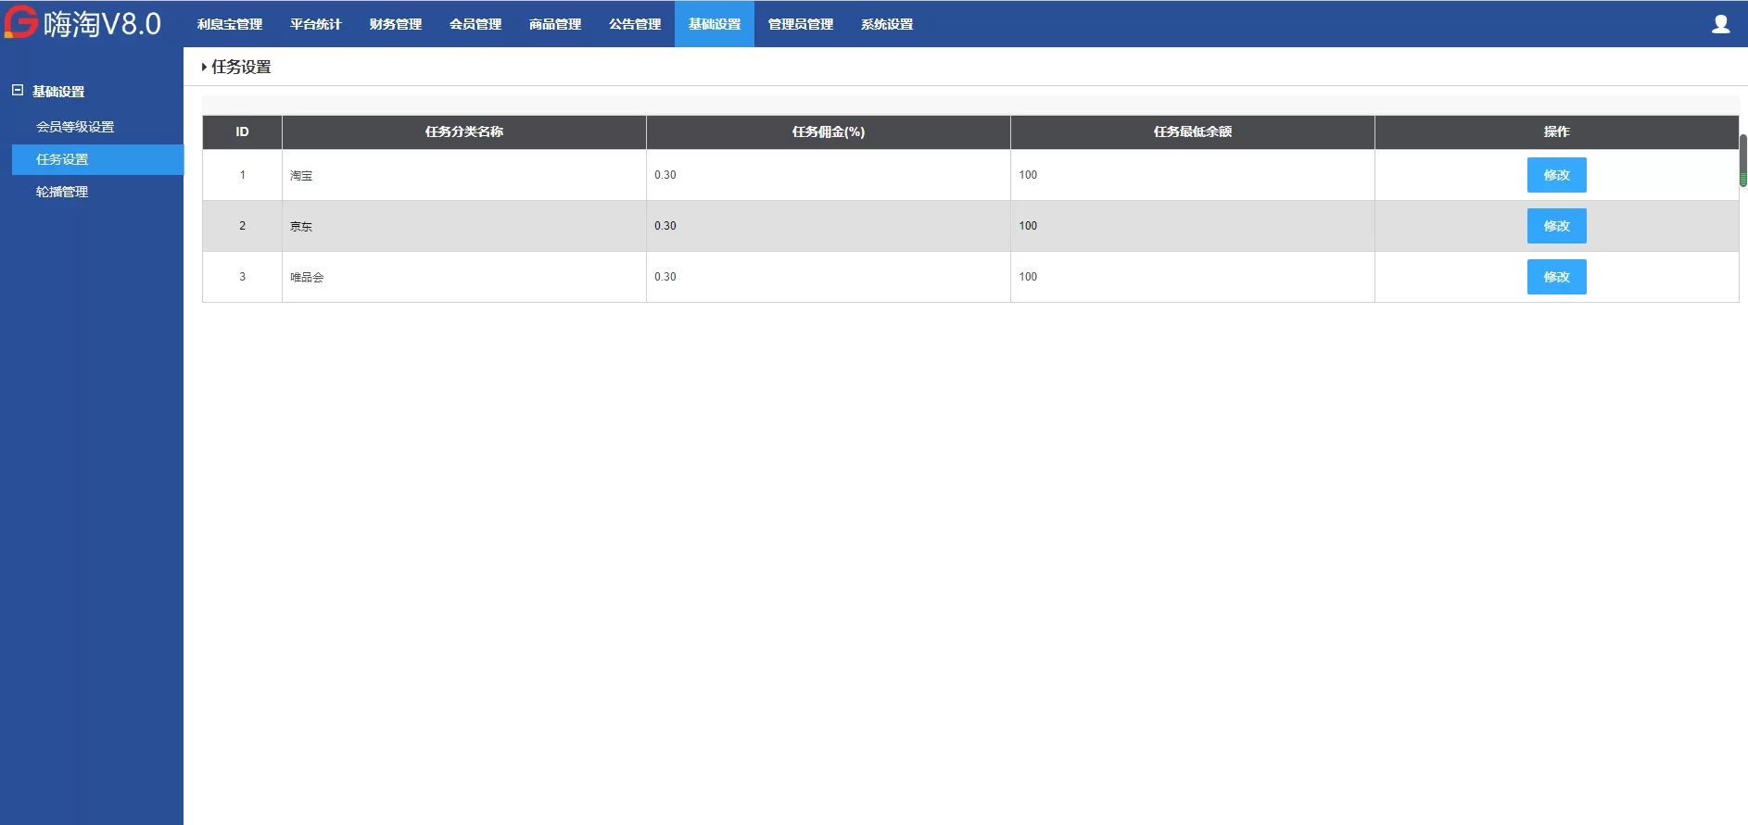The image size is (1748, 825).
Task: Click the 100 minimum balance in 京东 row
Action: [1028, 226]
